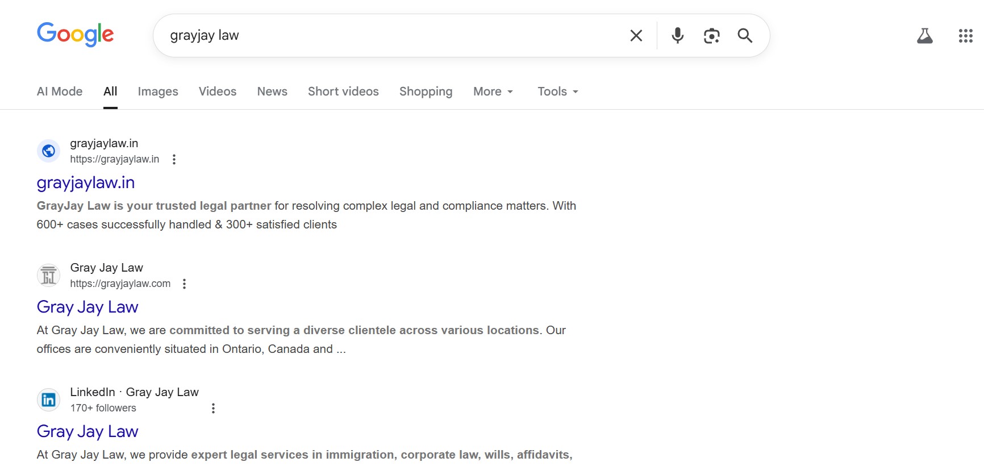
Task: Switch to the News tab
Action: 272,91
